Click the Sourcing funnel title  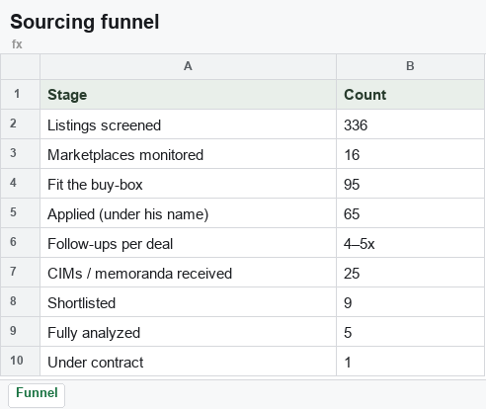pyautogui.click(x=85, y=22)
